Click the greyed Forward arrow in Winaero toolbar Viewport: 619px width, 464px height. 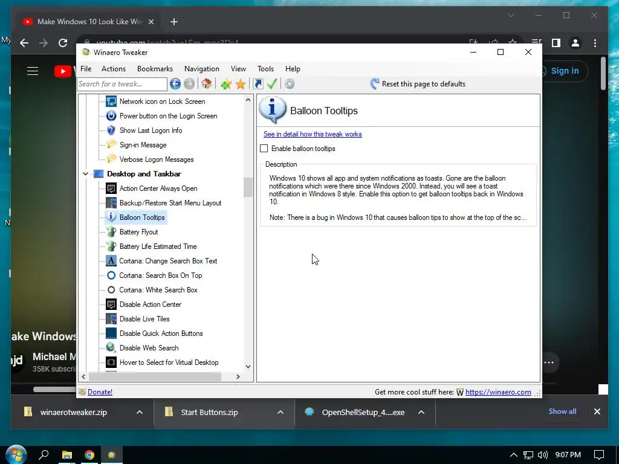tap(189, 83)
